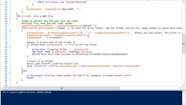Click the horizontal scrollbar thumb

(62, 88)
